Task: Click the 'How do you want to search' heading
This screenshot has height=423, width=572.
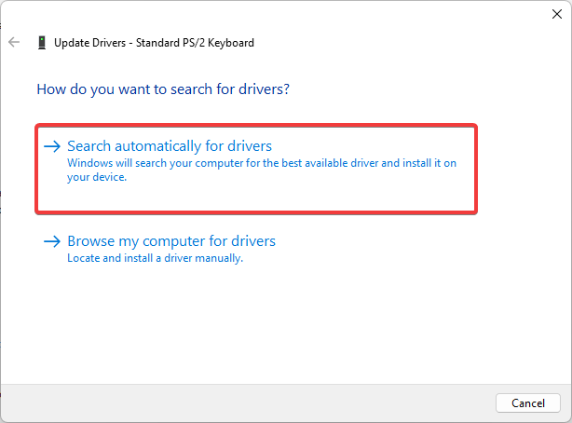Action: (163, 89)
